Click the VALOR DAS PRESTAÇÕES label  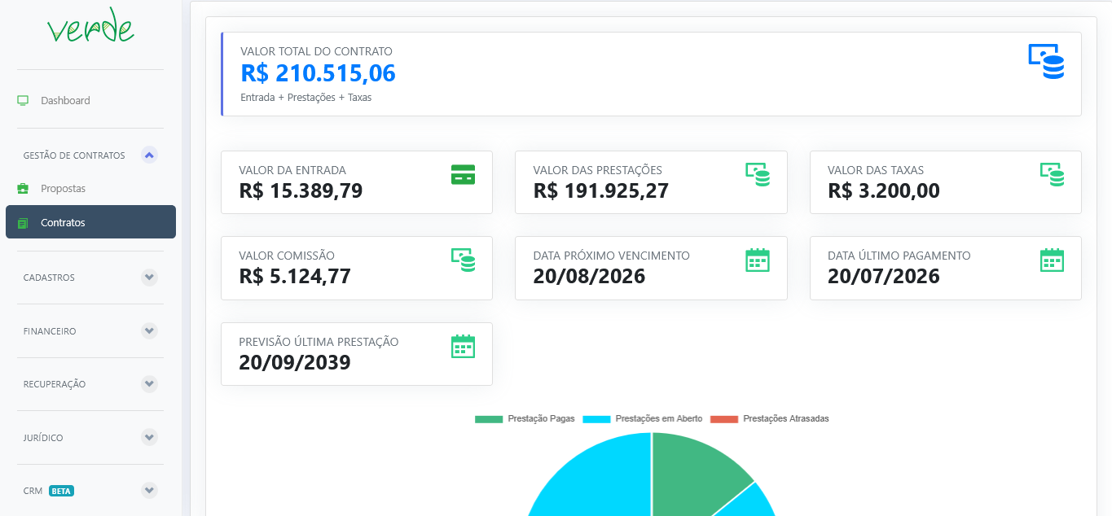click(x=598, y=171)
